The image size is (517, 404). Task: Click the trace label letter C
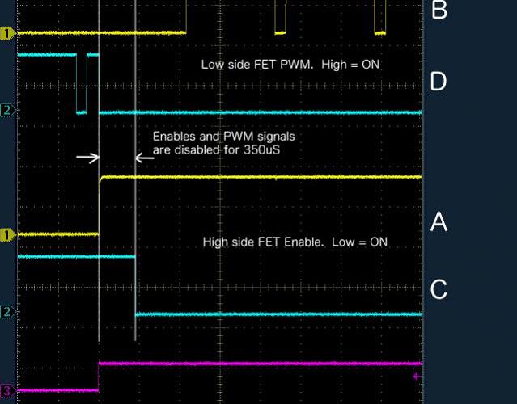tap(439, 289)
